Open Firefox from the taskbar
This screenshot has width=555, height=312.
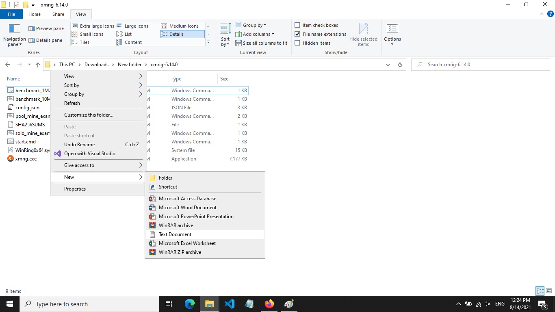coord(269,304)
